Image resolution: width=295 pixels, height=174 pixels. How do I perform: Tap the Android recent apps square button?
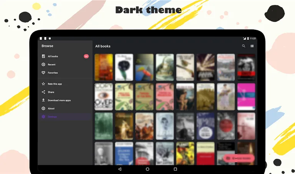(x=175, y=169)
